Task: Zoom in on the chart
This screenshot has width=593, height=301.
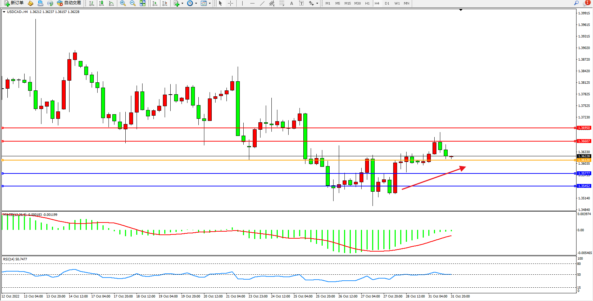Action: [x=123, y=3]
